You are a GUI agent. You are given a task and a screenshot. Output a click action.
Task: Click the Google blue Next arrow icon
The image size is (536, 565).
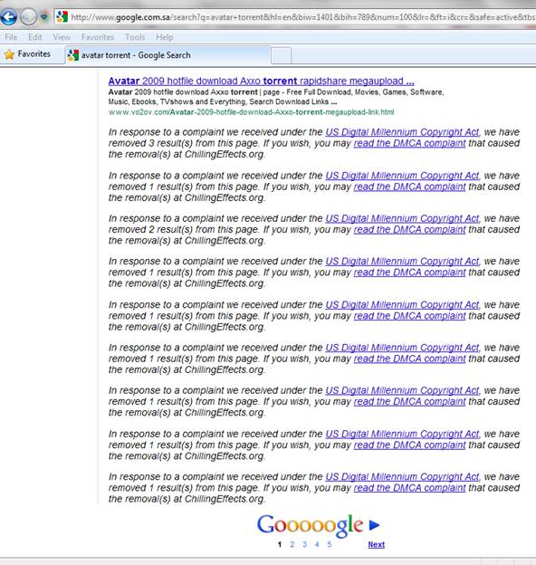[374, 525]
